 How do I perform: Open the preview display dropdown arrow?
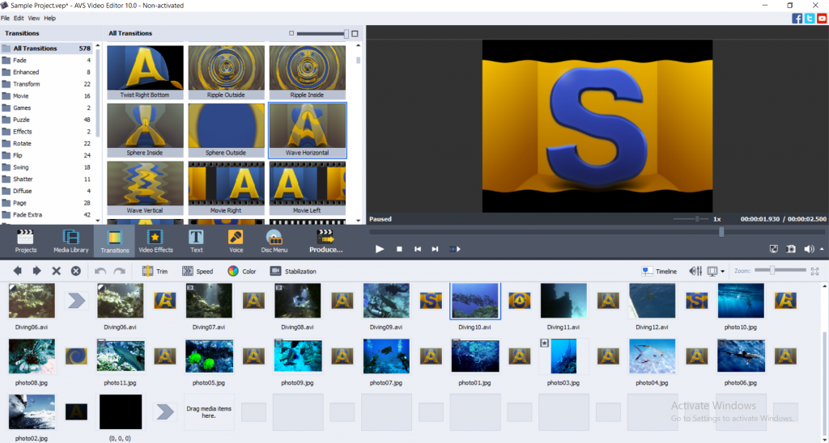coord(723,272)
